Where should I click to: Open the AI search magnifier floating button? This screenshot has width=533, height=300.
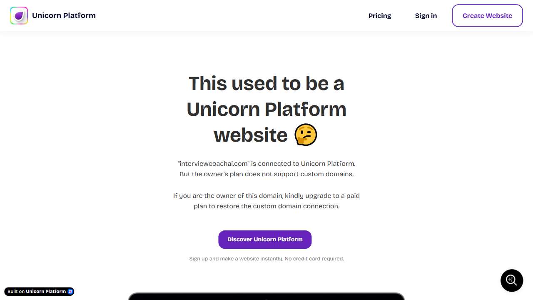coord(511,280)
